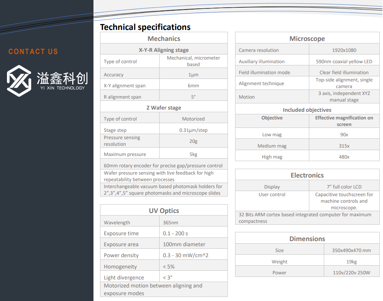Click the 'YI XIN TECHNOLOGY' logo text

62,88
